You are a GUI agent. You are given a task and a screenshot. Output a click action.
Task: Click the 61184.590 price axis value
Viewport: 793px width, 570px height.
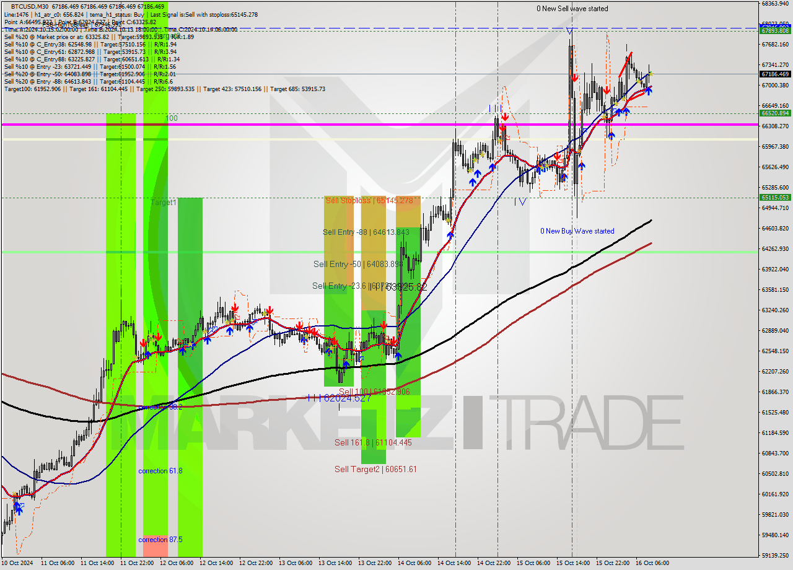click(x=774, y=432)
